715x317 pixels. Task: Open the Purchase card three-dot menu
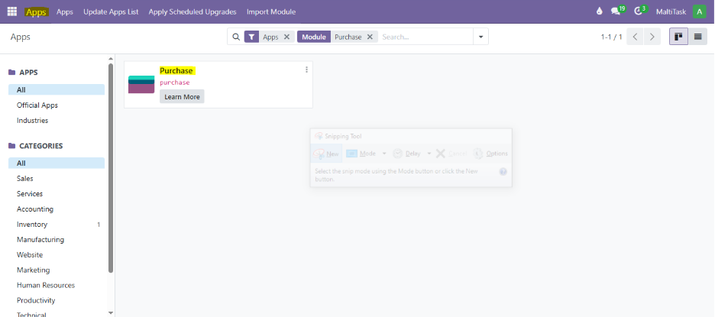coord(306,70)
